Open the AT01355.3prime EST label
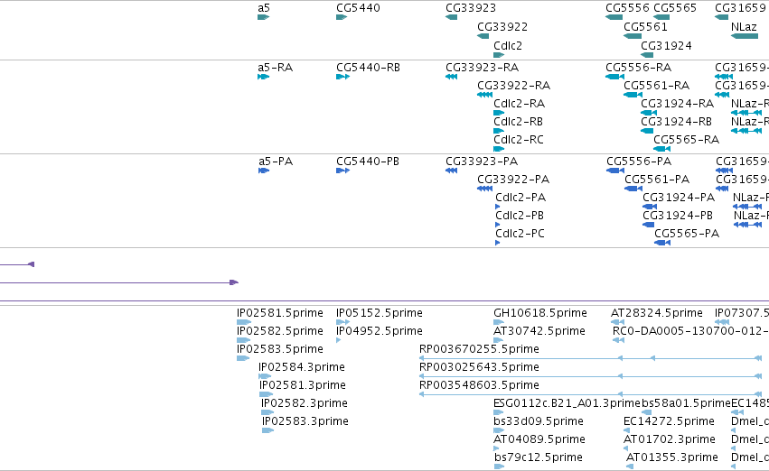 (x=672, y=458)
